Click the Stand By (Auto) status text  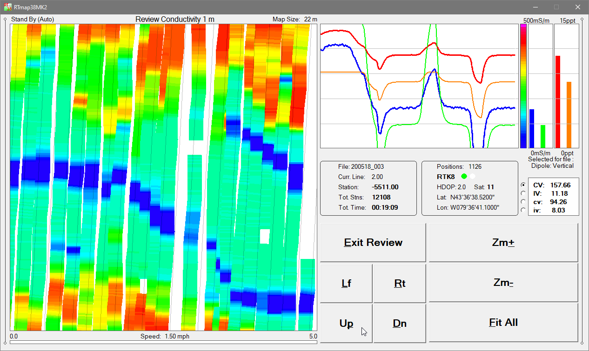coord(33,19)
